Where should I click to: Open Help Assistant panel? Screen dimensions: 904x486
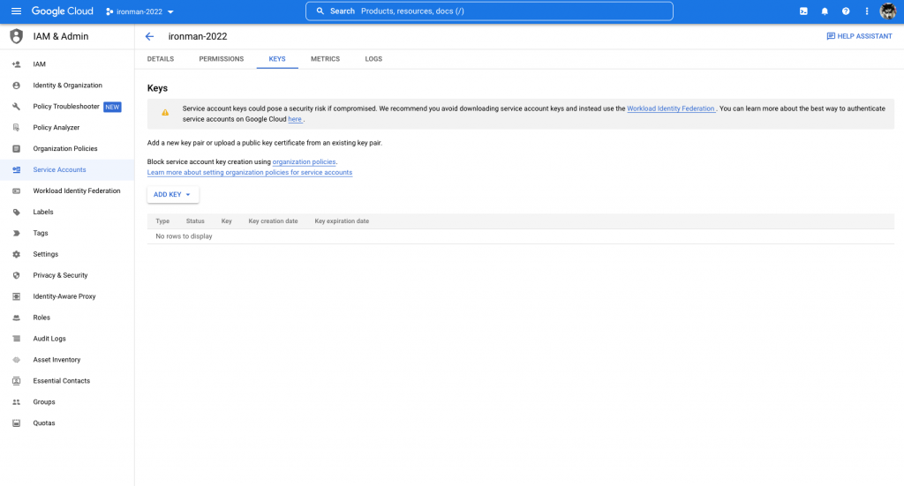(x=859, y=36)
